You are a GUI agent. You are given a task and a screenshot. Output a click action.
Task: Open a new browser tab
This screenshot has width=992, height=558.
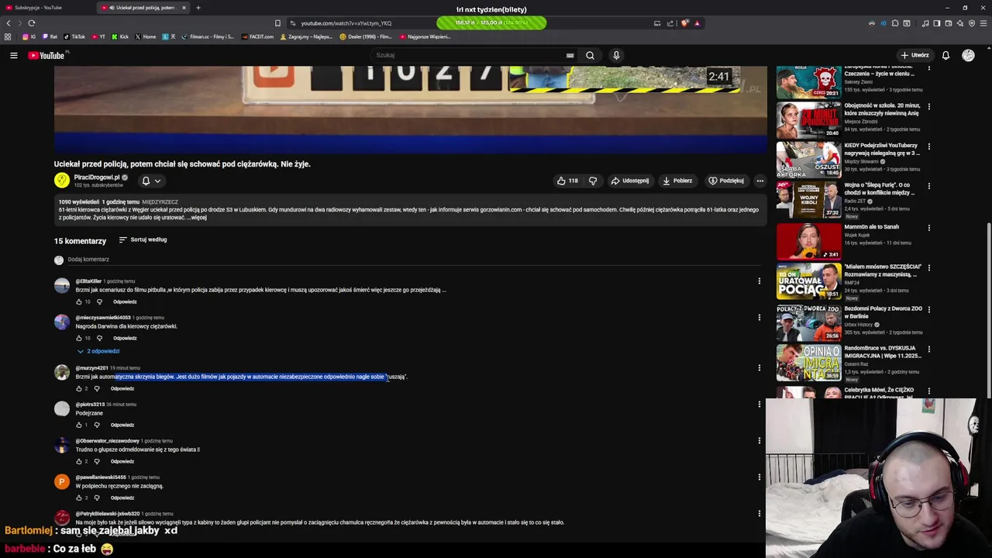198,8
